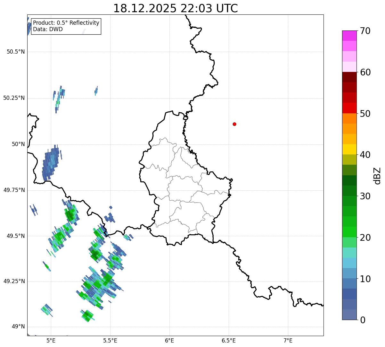Image resolution: width=385 pixels, height=347 pixels.
Task: Click the olive colorbar segment below 40
Action: point(349,160)
